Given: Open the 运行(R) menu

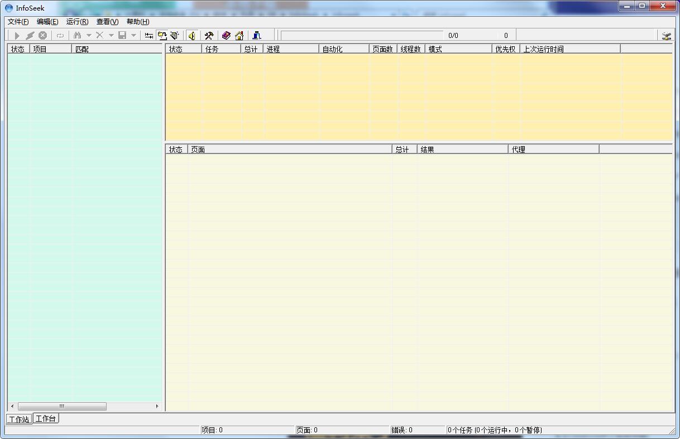Looking at the screenshot, I should [77, 22].
